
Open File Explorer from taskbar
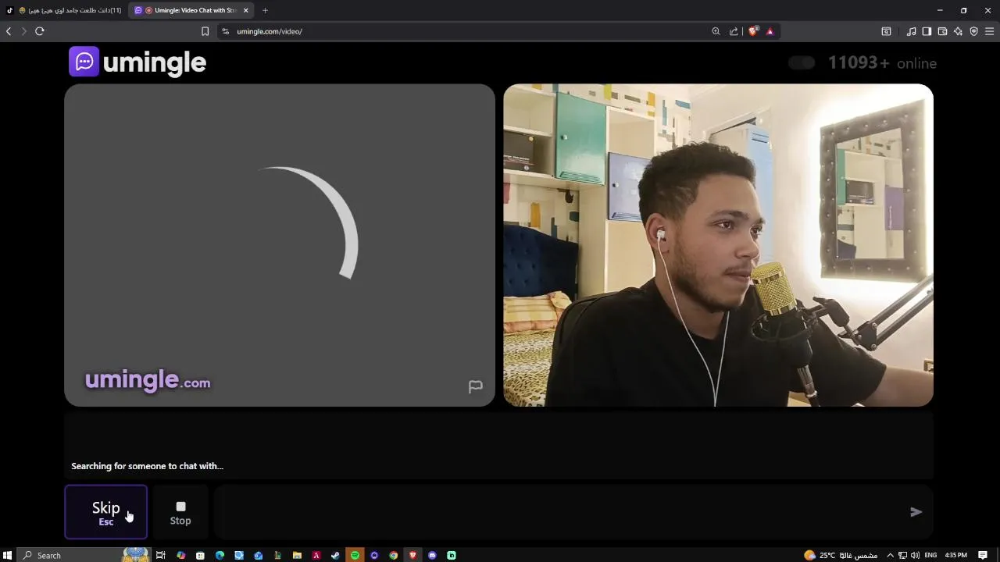[297, 555]
